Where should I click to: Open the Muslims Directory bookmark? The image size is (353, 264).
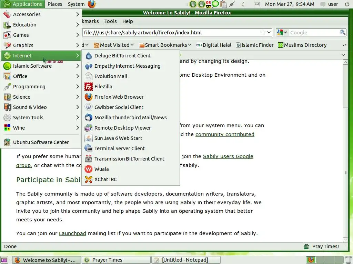pyautogui.click(x=302, y=45)
